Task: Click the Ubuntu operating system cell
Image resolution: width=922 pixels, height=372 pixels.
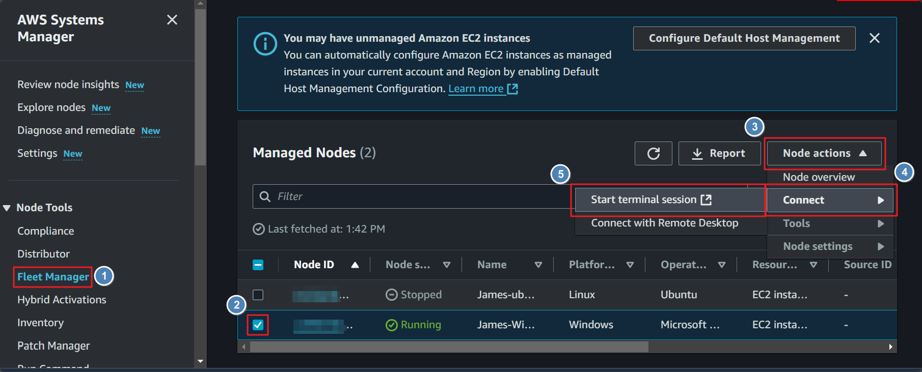Action: pyautogui.click(x=679, y=295)
